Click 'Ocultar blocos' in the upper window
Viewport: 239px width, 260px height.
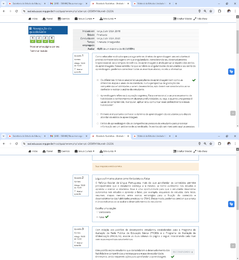coord(183,19)
